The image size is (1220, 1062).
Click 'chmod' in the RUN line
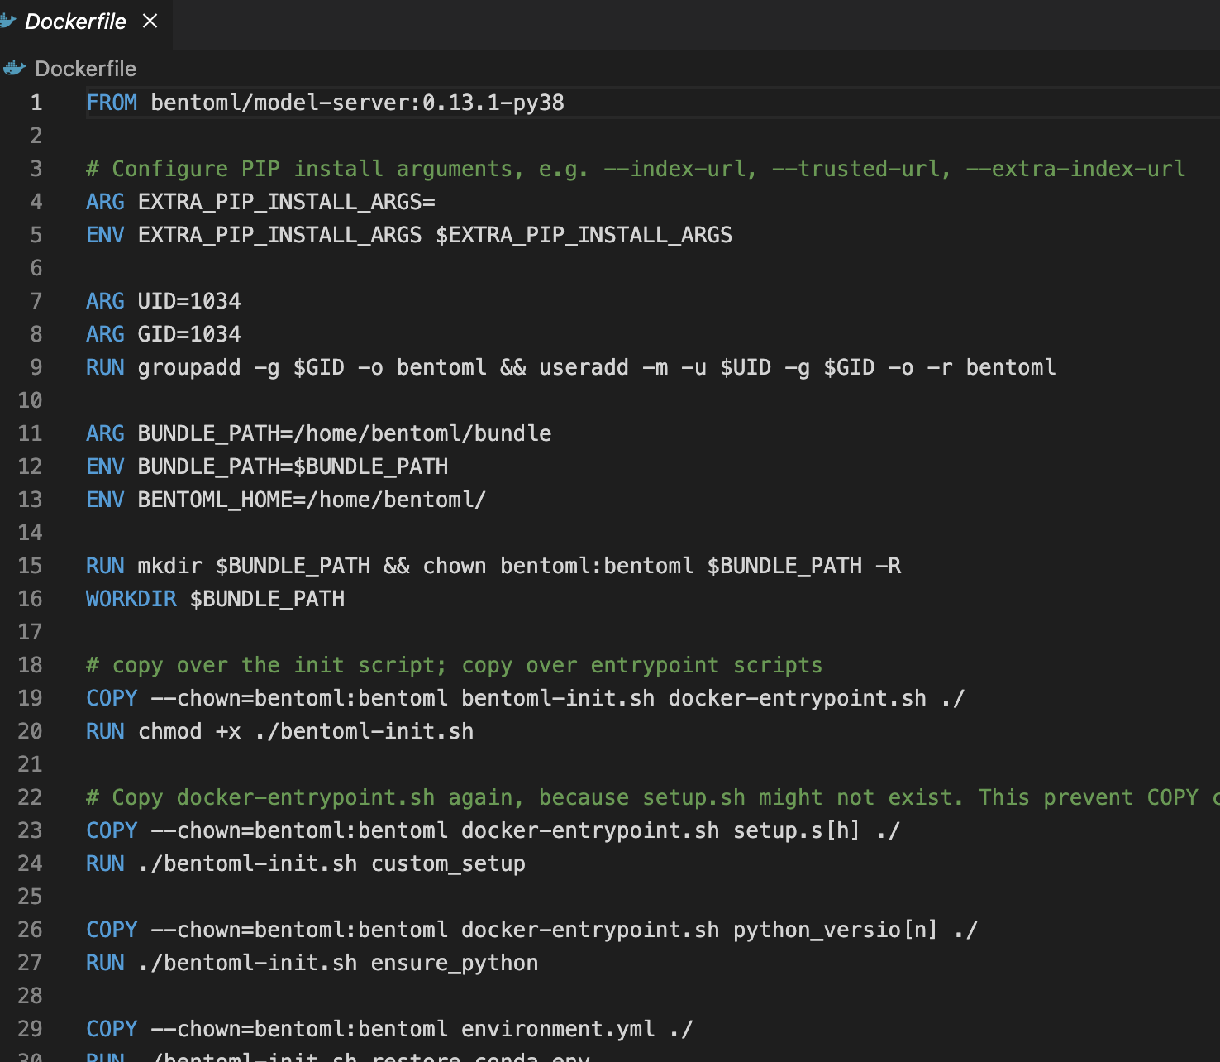pyautogui.click(x=170, y=731)
